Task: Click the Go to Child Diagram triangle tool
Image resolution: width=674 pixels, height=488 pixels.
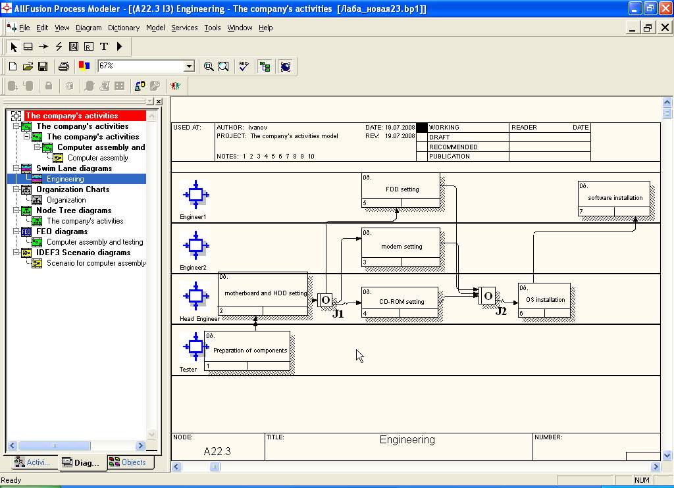Action: pyautogui.click(x=120, y=47)
